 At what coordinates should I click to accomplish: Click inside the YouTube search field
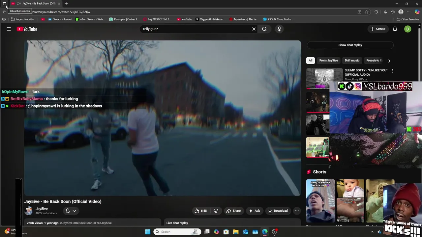tap(195, 29)
